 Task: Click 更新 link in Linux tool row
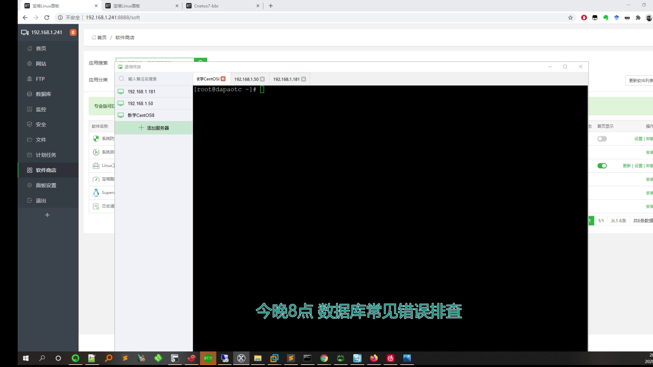[627, 166]
